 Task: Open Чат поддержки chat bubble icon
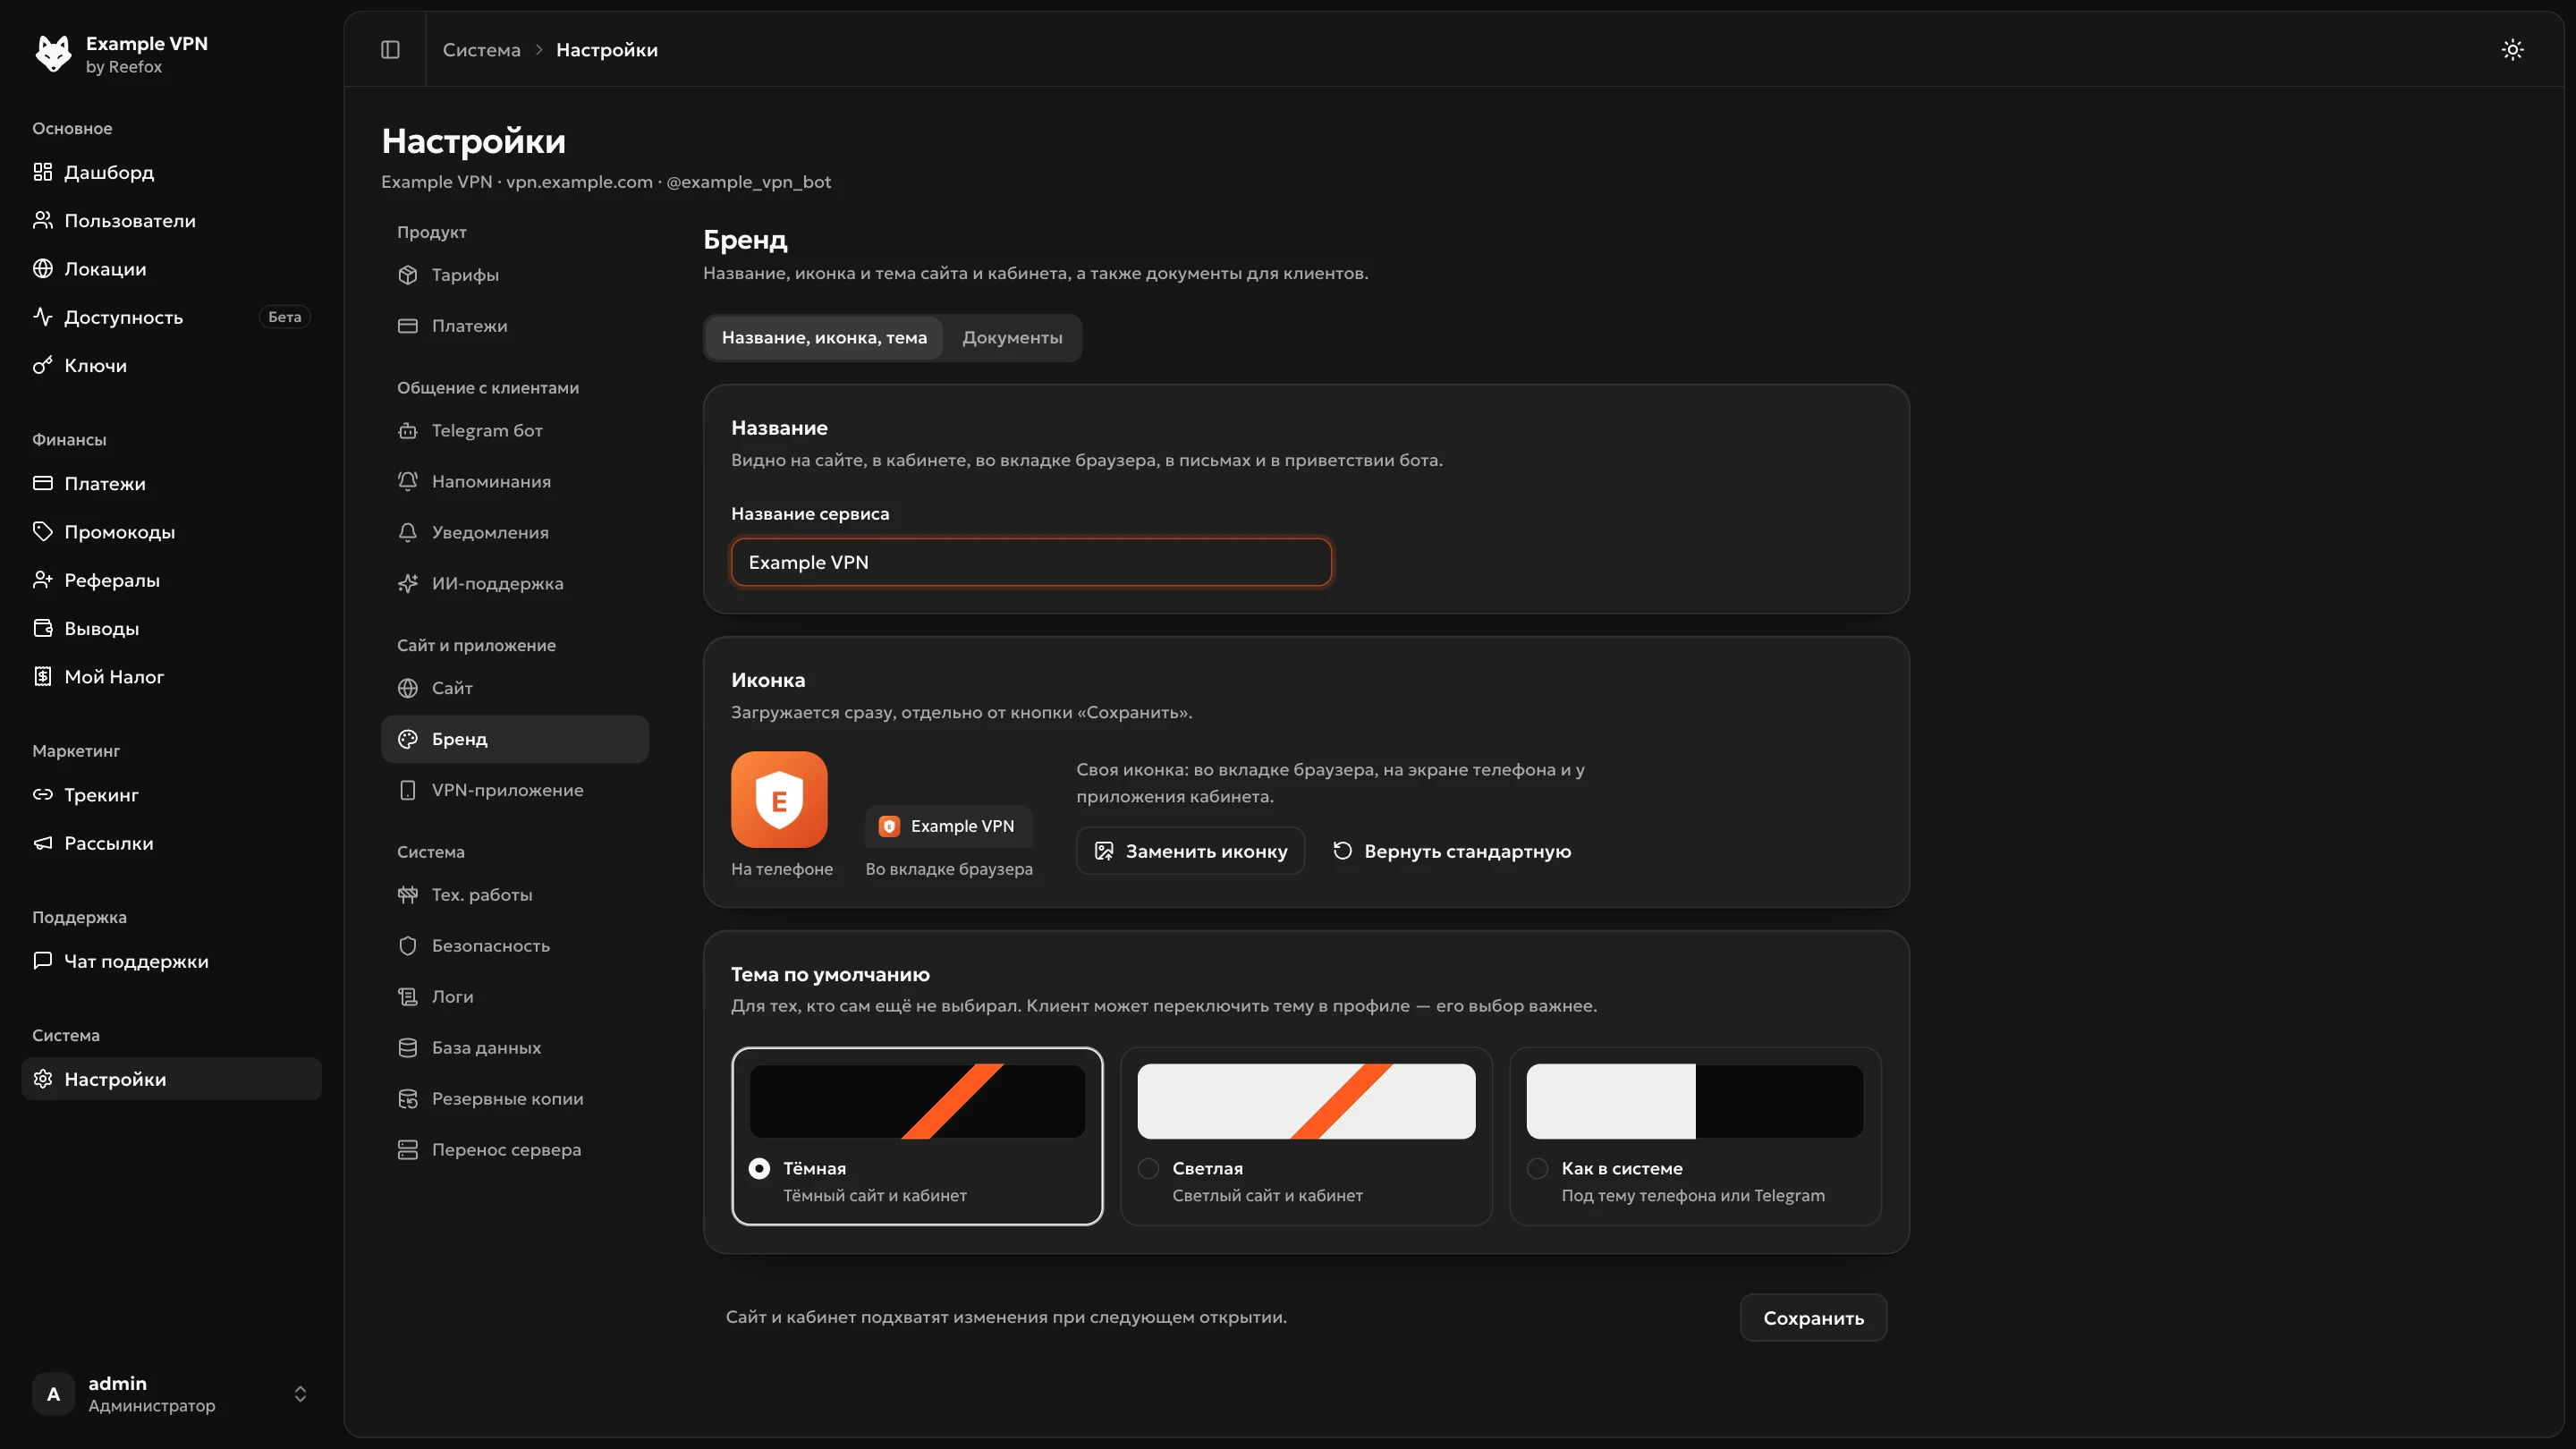click(x=42, y=961)
